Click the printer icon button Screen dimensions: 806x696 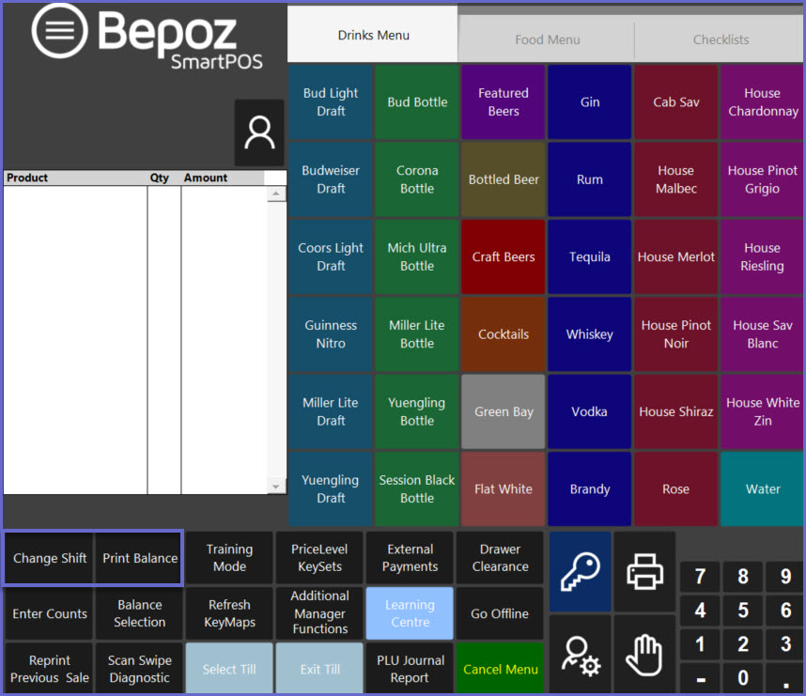click(644, 571)
